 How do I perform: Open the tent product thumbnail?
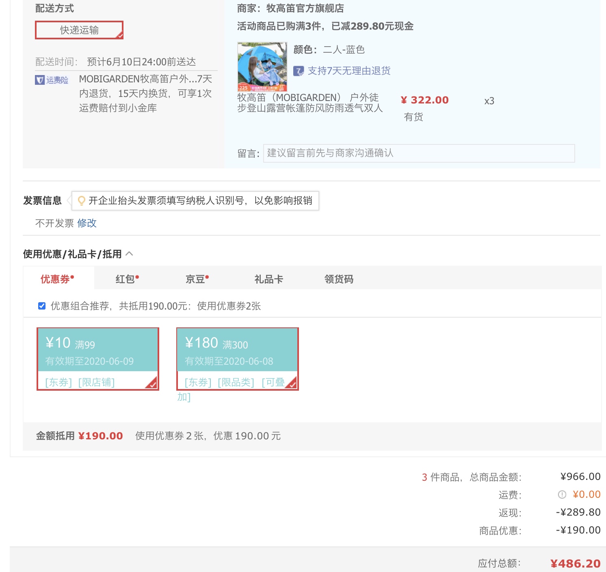pos(262,67)
